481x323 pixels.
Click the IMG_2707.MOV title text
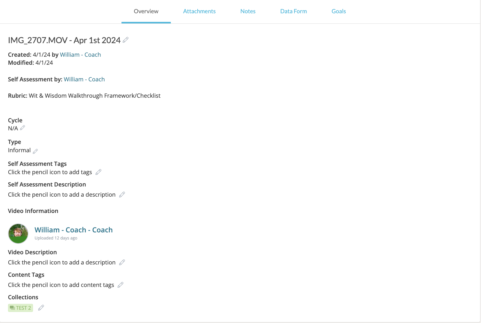64,40
